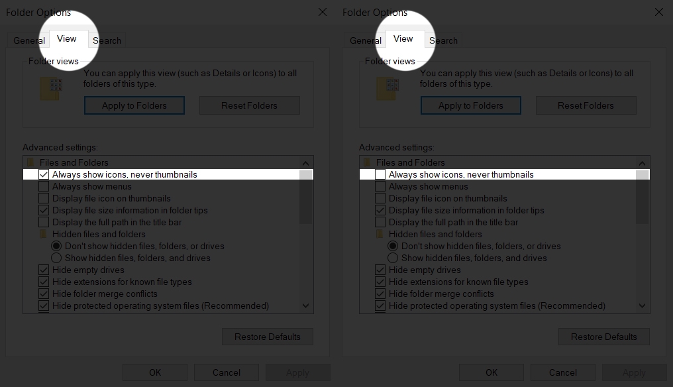Image resolution: width=673 pixels, height=387 pixels.
Task: Toggle 'Display file size information in folder tips', left dialog
Action: click(x=43, y=211)
